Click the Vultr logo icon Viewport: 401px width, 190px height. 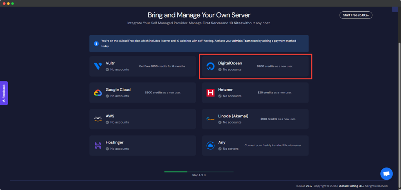tap(98, 66)
